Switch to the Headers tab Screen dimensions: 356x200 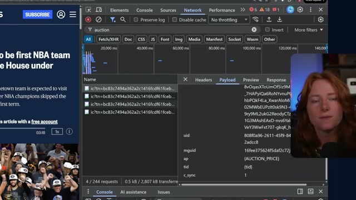204,80
